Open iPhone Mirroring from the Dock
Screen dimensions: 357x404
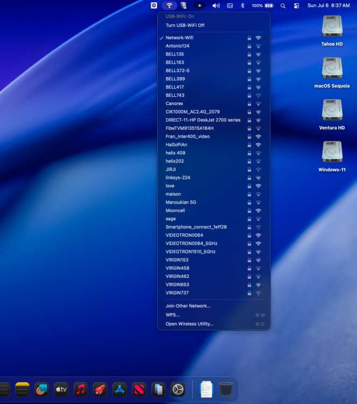pyautogui.click(x=158, y=389)
